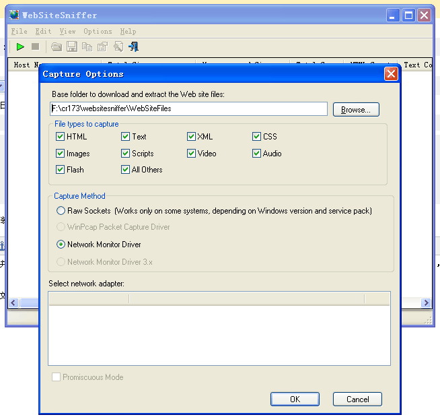This screenshot has height=417, width=440.
Task: Choose the Network Monitor Driver radio button
Action: click(x=61, y=245)
